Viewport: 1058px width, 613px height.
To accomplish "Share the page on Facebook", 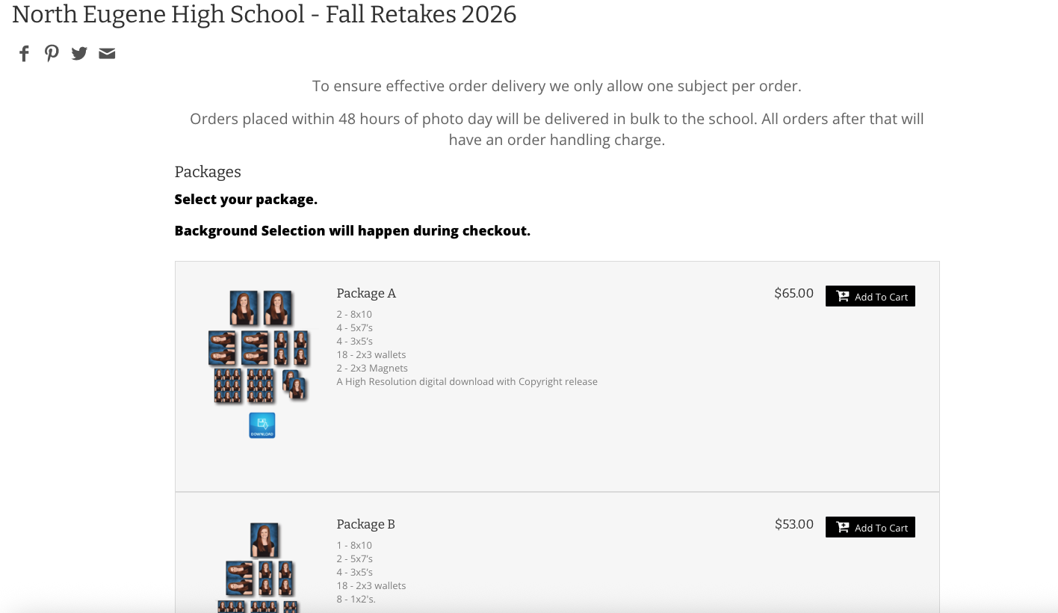I will pos(25,53).
